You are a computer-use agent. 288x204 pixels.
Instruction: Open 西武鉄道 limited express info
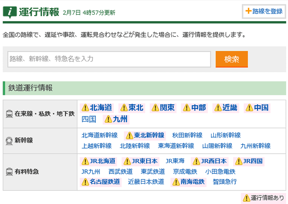[x=121, y=172]
